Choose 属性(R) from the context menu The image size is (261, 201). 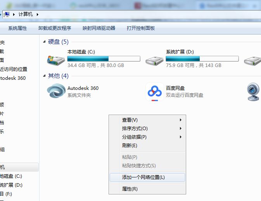(147, 189)
